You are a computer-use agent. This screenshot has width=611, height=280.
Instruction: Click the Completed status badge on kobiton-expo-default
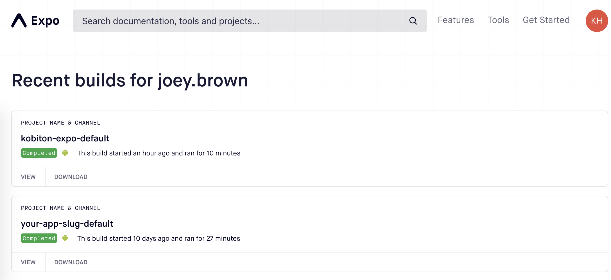pos(39,153)
